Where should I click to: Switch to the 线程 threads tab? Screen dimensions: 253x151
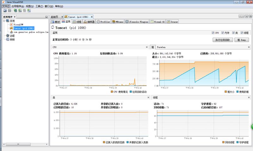point(77,22)
